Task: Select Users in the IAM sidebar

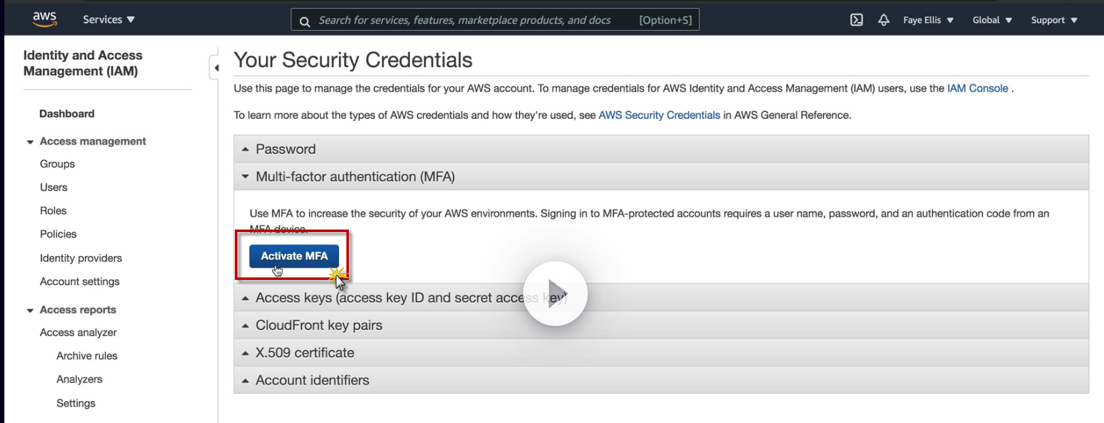Action: pyautogui.click(x=54, y=187)
